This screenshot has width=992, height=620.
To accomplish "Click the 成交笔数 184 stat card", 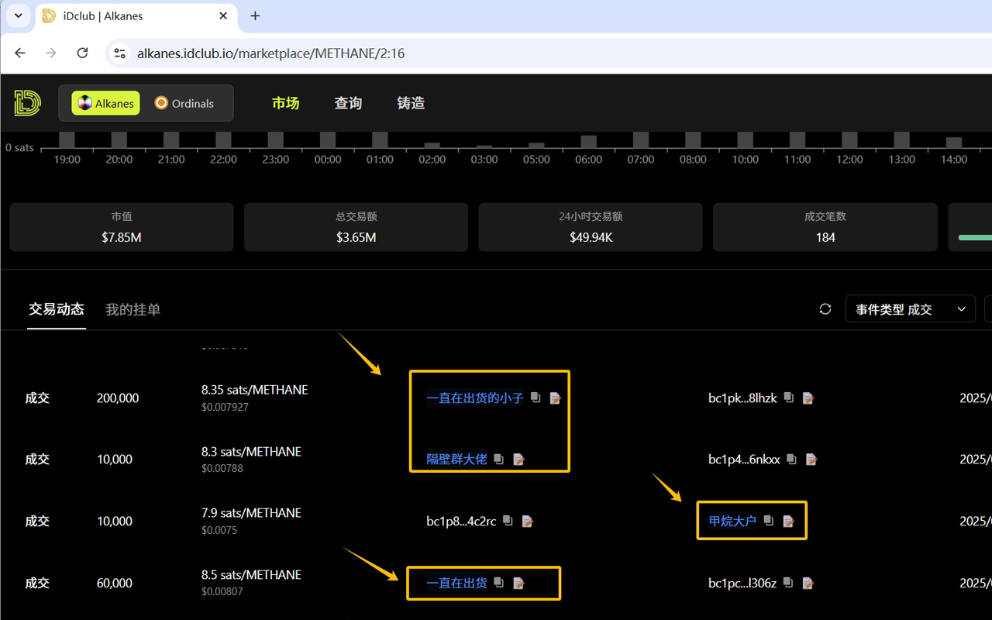I will tap(825, 227).
